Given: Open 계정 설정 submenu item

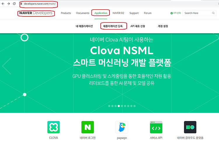Looking at the screenshot, I should click(163, 26).
